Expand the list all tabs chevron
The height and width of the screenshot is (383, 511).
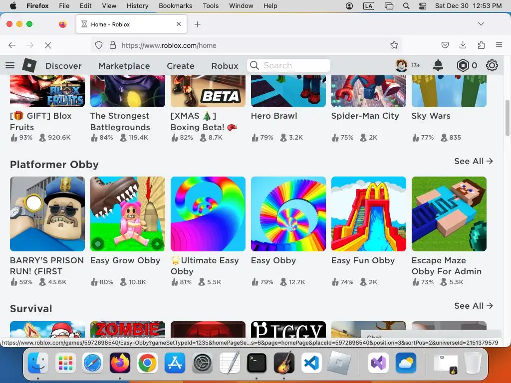tap(481, 24)
